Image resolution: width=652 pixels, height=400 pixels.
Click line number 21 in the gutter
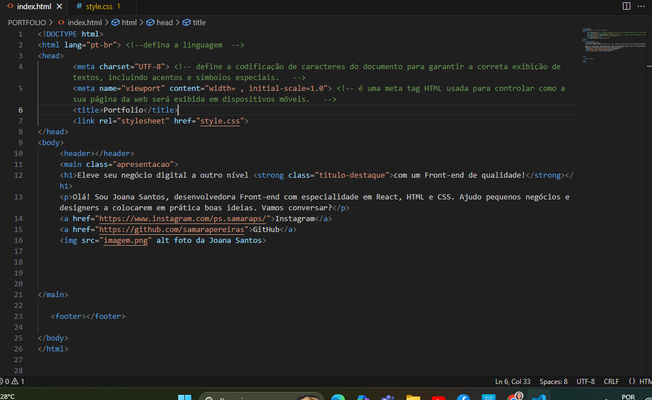(x=18, y=295)
